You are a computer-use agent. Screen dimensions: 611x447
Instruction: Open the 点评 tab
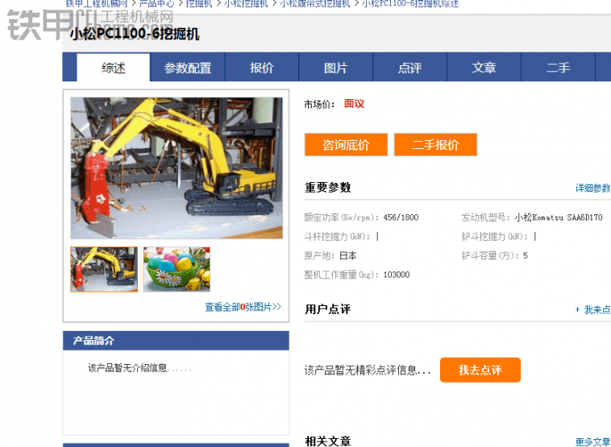tap(409, 68)
